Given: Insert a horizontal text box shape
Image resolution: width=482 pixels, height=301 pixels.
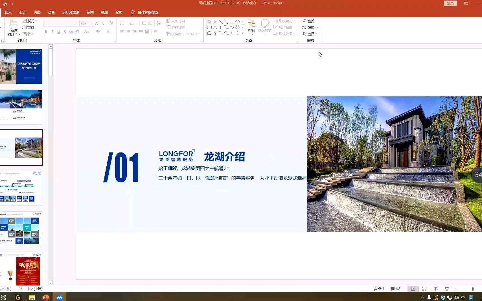Looking at the screenshot, I should pyautogui.click(x=209, y=21).
